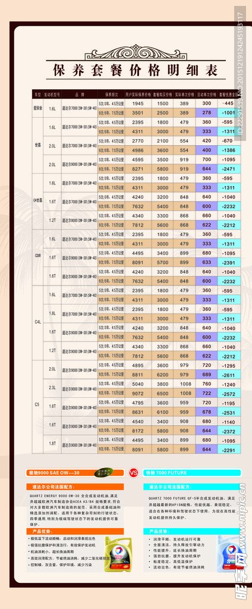Click the purple cell showing 689
252x609 pixels.
207,375
